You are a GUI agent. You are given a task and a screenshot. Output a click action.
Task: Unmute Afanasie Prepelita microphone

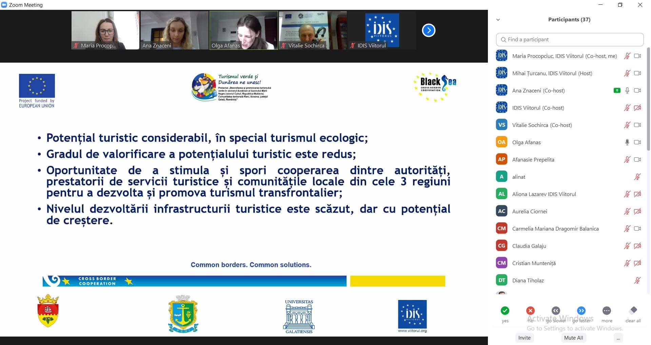click(627, 160)
